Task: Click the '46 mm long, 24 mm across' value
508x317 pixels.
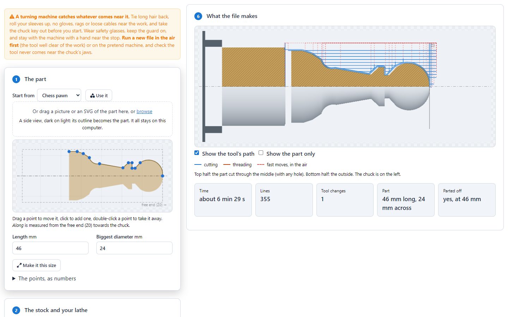Action: (404, 204)
